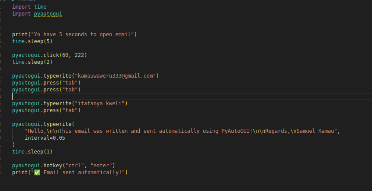
Task: Click the "enter" string in the hotkey call
Action: pyautogui.click(x=101, y=166)
